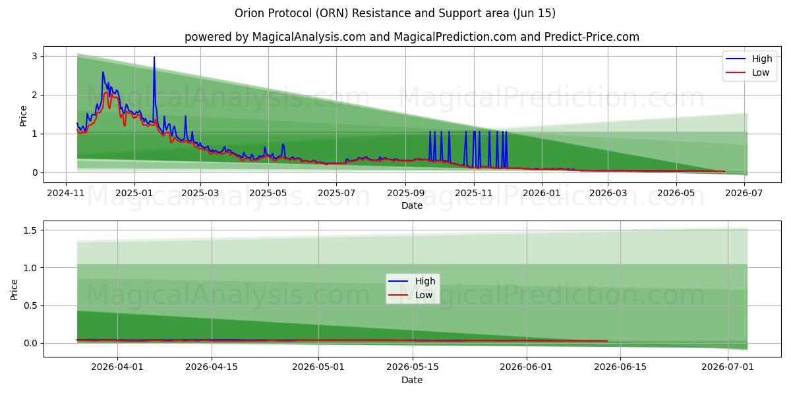
Task: Click the '2026-06-15' x-axis label of the bottom chart
Action: [x=621, y=368]
